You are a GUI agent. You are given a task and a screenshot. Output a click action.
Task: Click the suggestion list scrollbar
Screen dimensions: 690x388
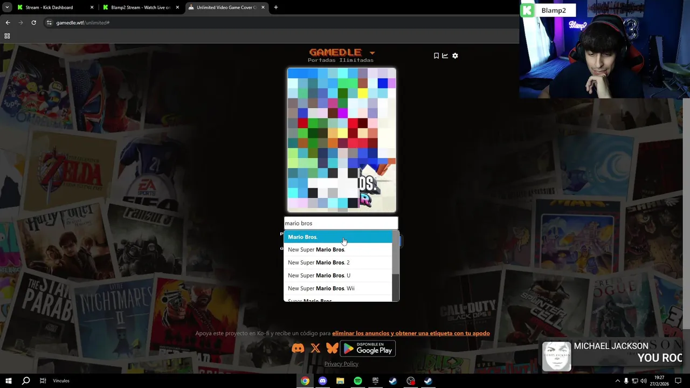396,266
